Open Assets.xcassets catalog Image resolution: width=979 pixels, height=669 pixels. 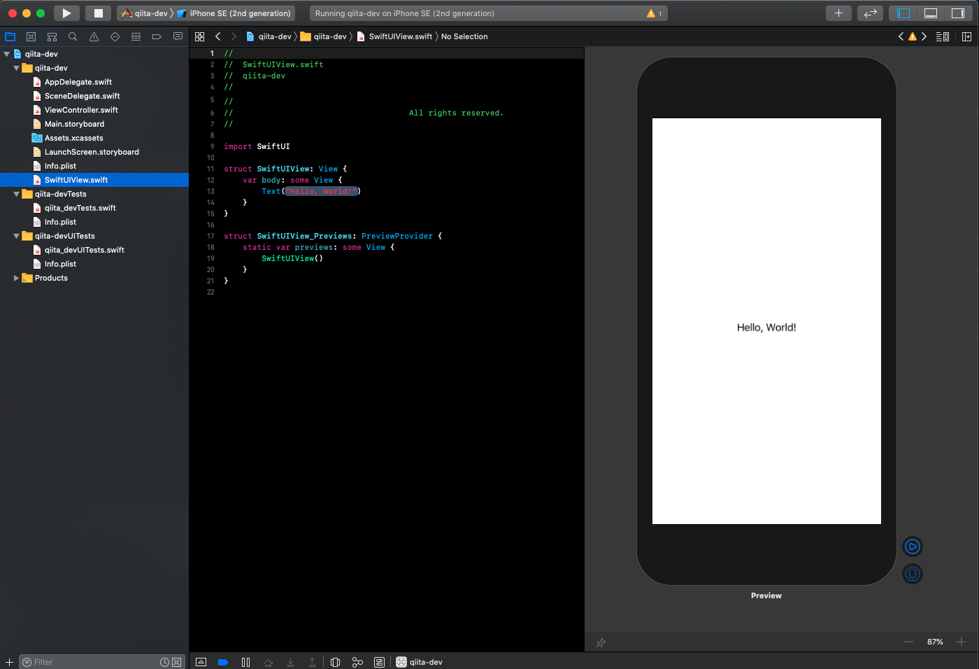pyautogui.click(x=73, y=138)
